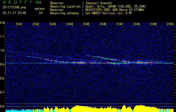Click the 1.0 frequency axis label
The image size is (176, 112).
[x=2, y=50]
